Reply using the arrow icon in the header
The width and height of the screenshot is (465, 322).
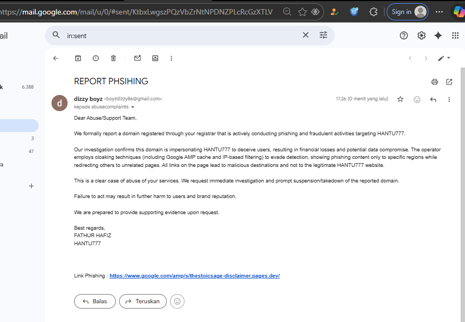coord(433,99)
